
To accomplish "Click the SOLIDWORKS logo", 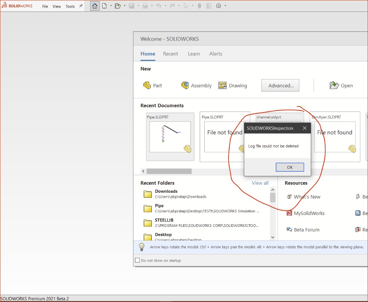I will point(17,6).
